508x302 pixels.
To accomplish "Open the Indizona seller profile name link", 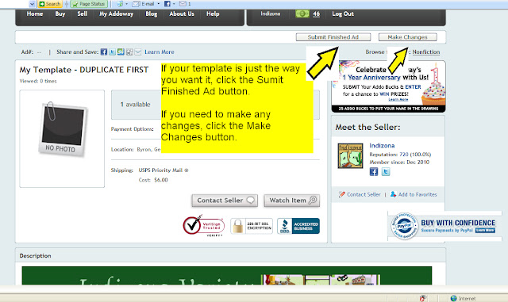I will (x=382, y=146).
